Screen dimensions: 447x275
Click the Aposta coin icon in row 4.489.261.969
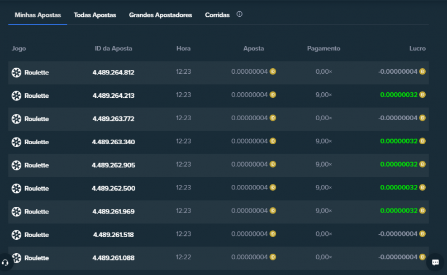tap(273, 211)
